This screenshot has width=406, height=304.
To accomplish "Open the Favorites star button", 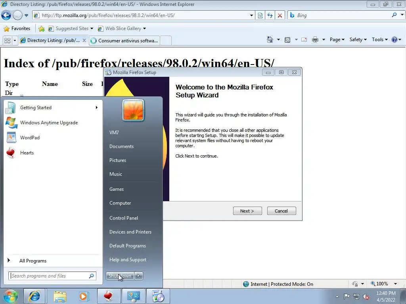I will coord(17,28).
